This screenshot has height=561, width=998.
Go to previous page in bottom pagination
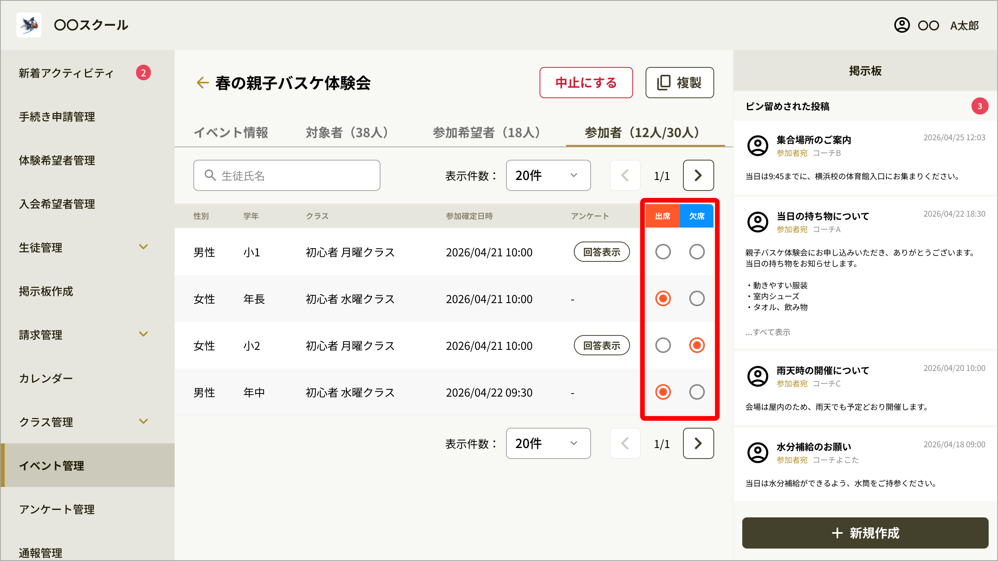(625, 443)
